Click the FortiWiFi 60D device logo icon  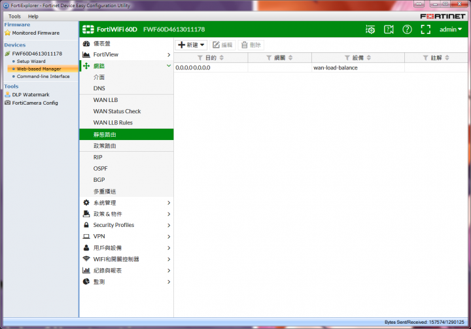pyautogui.click(x=88, y=29)
